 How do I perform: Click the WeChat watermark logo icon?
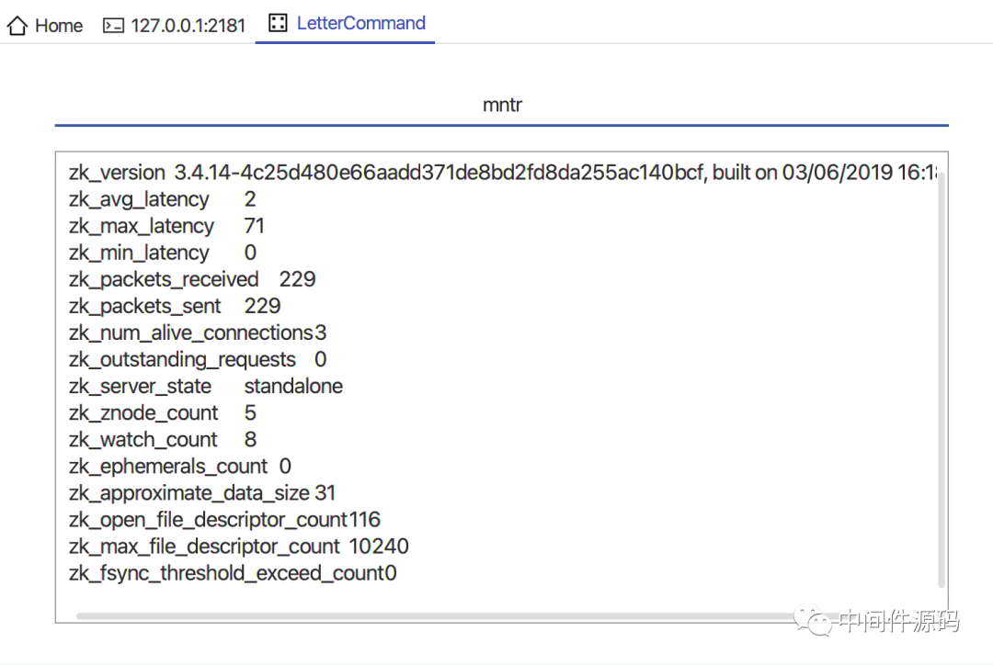[813, 621]
